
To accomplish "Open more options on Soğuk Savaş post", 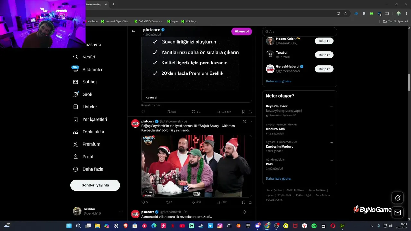I will (250, 121).
